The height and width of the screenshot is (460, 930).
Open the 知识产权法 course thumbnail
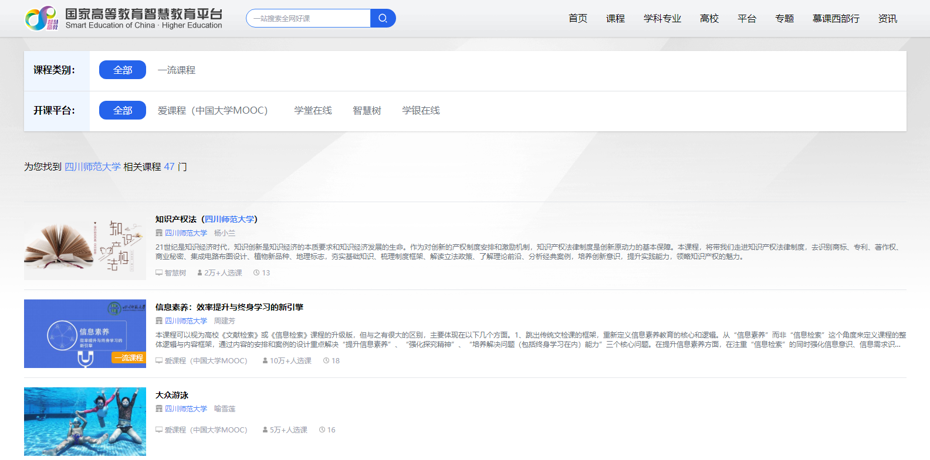[x=85, y=246]
